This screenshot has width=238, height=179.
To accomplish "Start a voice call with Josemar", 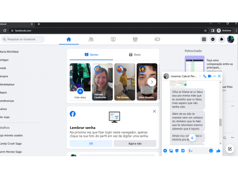I will point(205,76).
